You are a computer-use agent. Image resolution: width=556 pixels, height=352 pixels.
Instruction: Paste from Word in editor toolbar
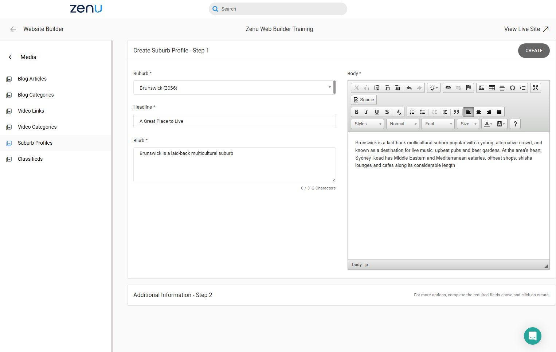pyautogui.click(x=398, y=88)
